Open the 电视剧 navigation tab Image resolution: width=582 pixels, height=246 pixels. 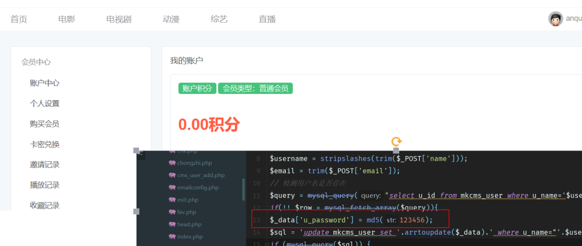(119, 19)
